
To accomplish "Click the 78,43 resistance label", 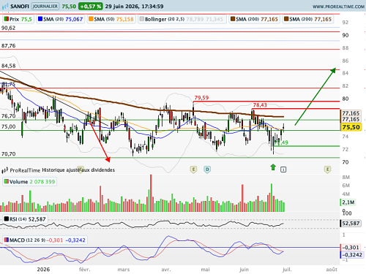I will (260, 105).
